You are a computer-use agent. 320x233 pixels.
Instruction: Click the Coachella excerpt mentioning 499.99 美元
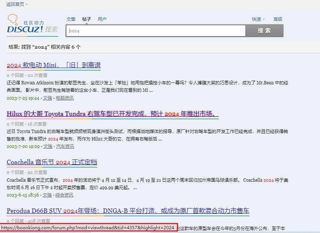click(x=147, y=184)
